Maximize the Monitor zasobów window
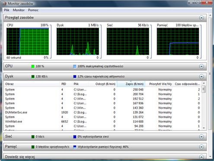Image resolution: width=214 pixels, height=161 pixels. 198,3
